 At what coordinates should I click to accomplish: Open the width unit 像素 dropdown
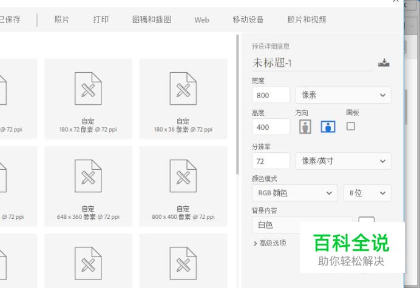(x=344, y=95)
